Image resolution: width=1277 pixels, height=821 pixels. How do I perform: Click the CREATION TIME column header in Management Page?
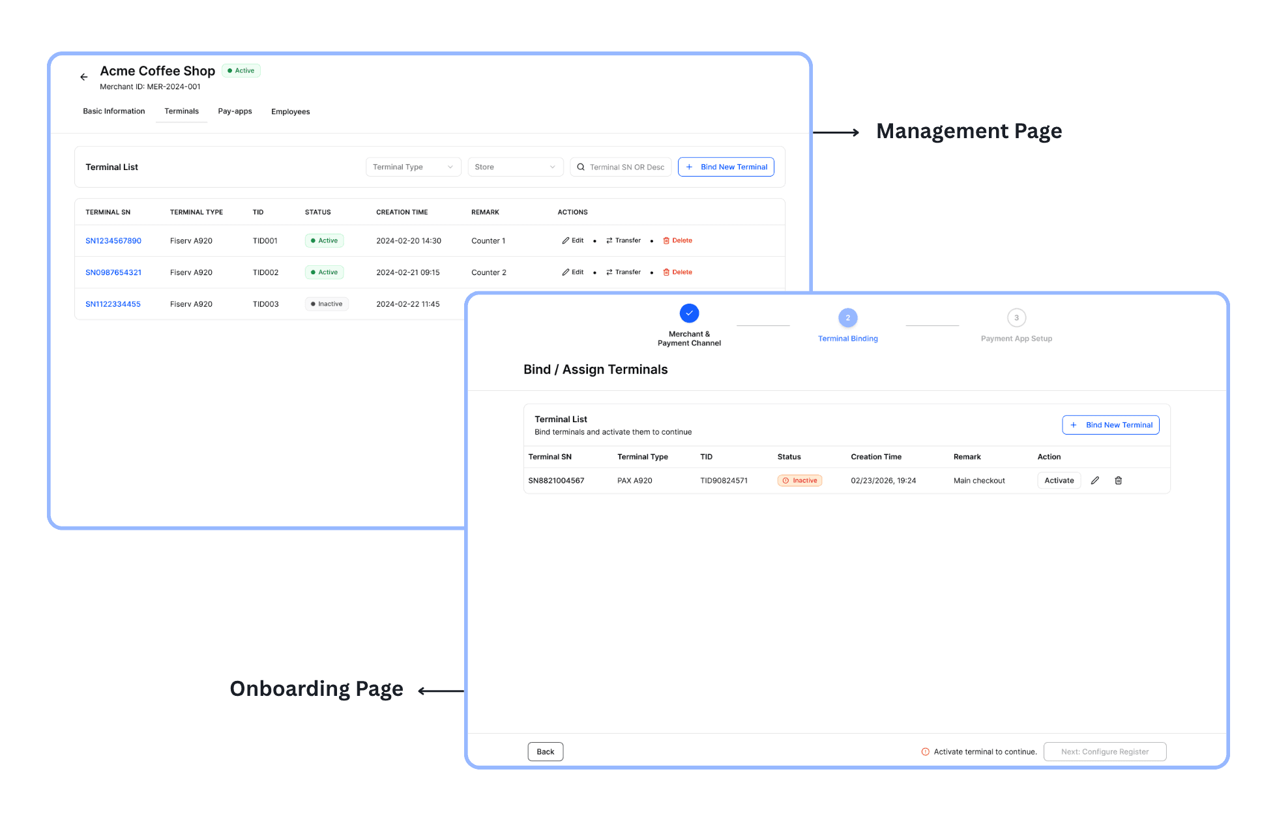coord(402,212)
